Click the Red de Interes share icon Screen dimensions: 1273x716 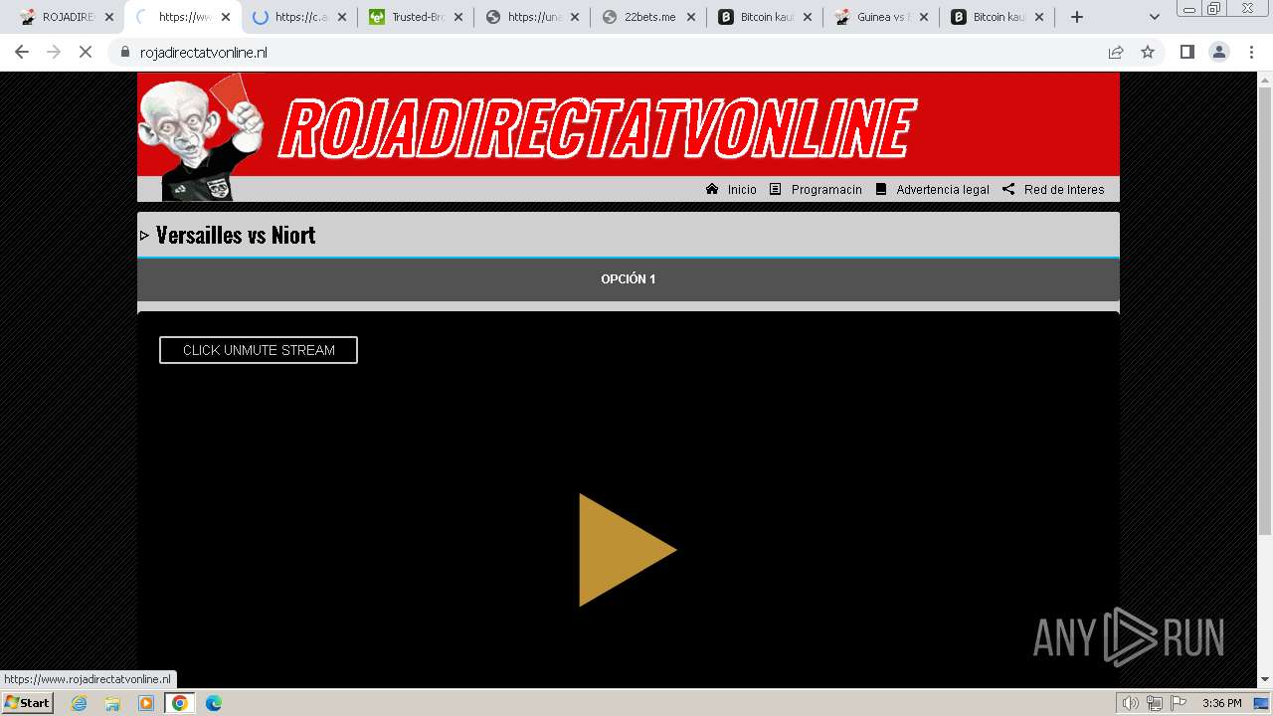pyautogui.click(x=1008, y=189)
